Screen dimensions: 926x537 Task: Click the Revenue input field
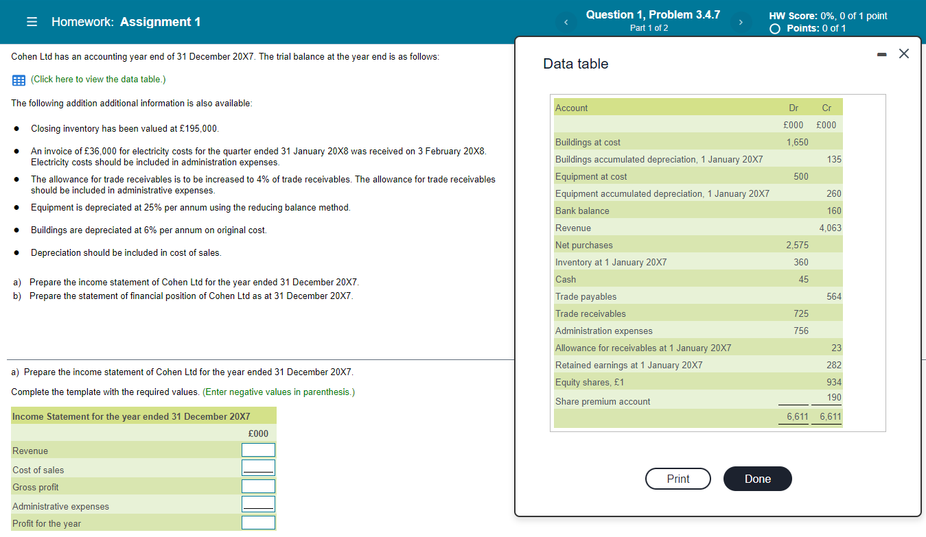coord(258,450)
